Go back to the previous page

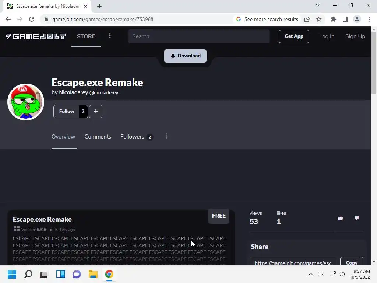click(x=8, y=19)
